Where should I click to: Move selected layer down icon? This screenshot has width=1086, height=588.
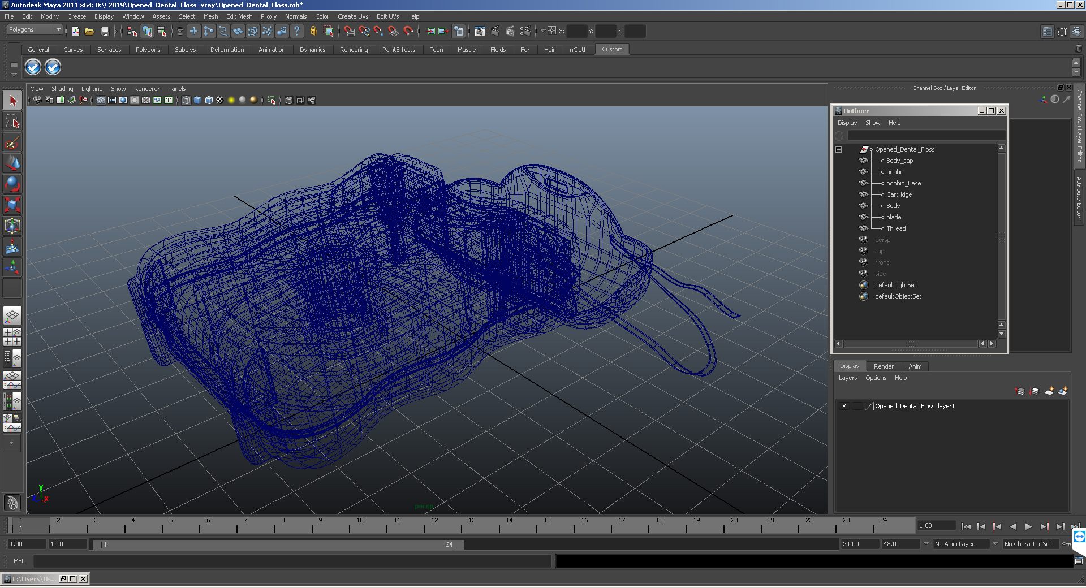click(1035, 391)
